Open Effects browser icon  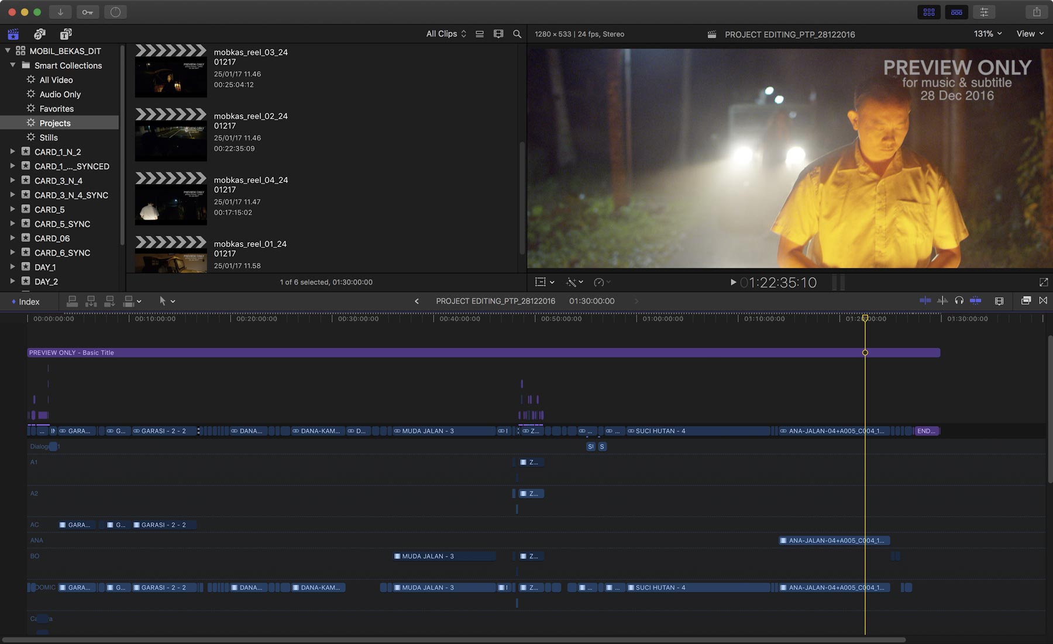[1026, 300]
